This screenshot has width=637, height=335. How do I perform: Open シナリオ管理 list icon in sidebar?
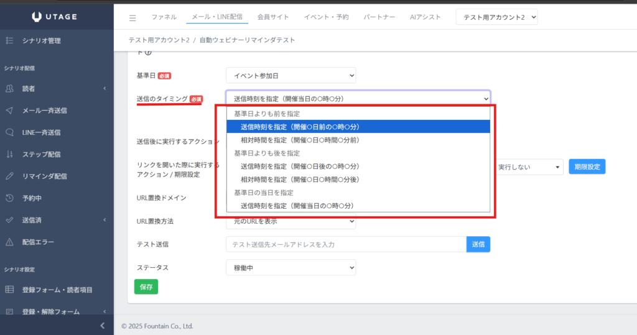pyautogui.click(x=9, y=40)
